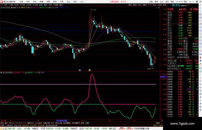The image size is (202, 130).
Task: Select the 15分钟 period
Action: (22, 5)
